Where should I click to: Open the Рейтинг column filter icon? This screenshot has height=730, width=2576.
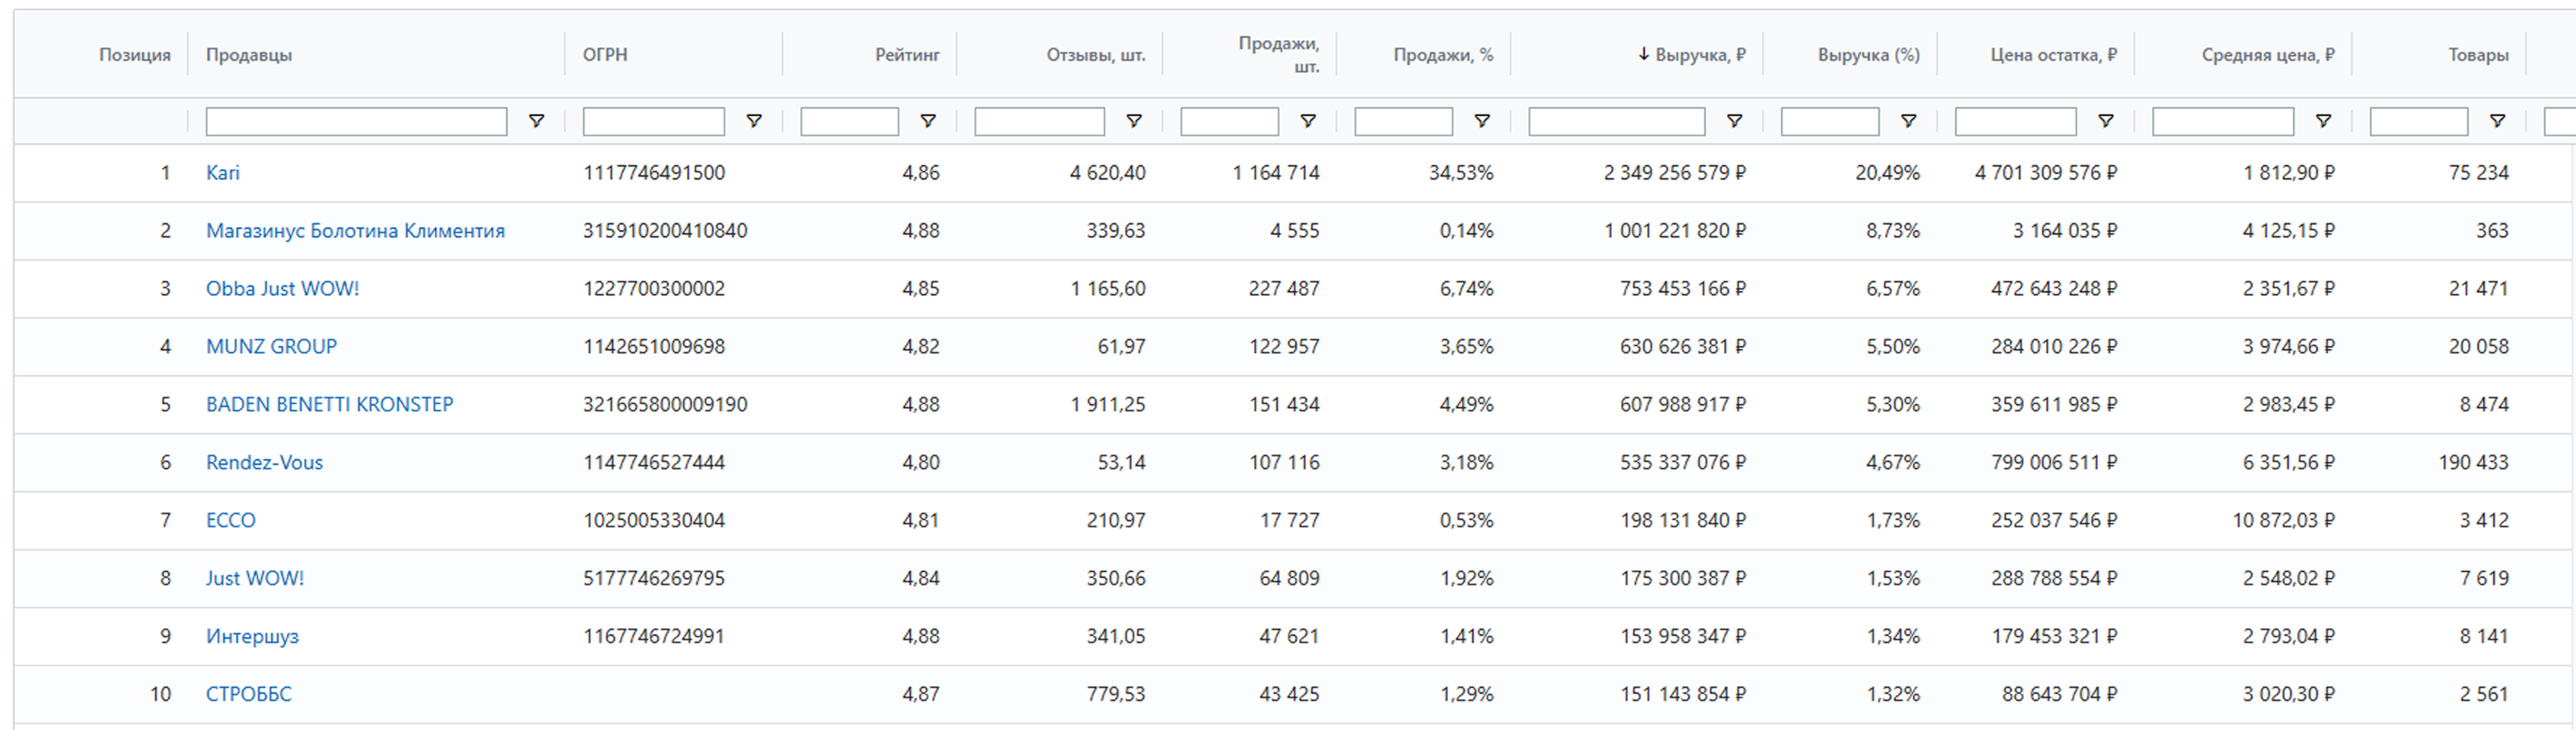coord(928,121)
